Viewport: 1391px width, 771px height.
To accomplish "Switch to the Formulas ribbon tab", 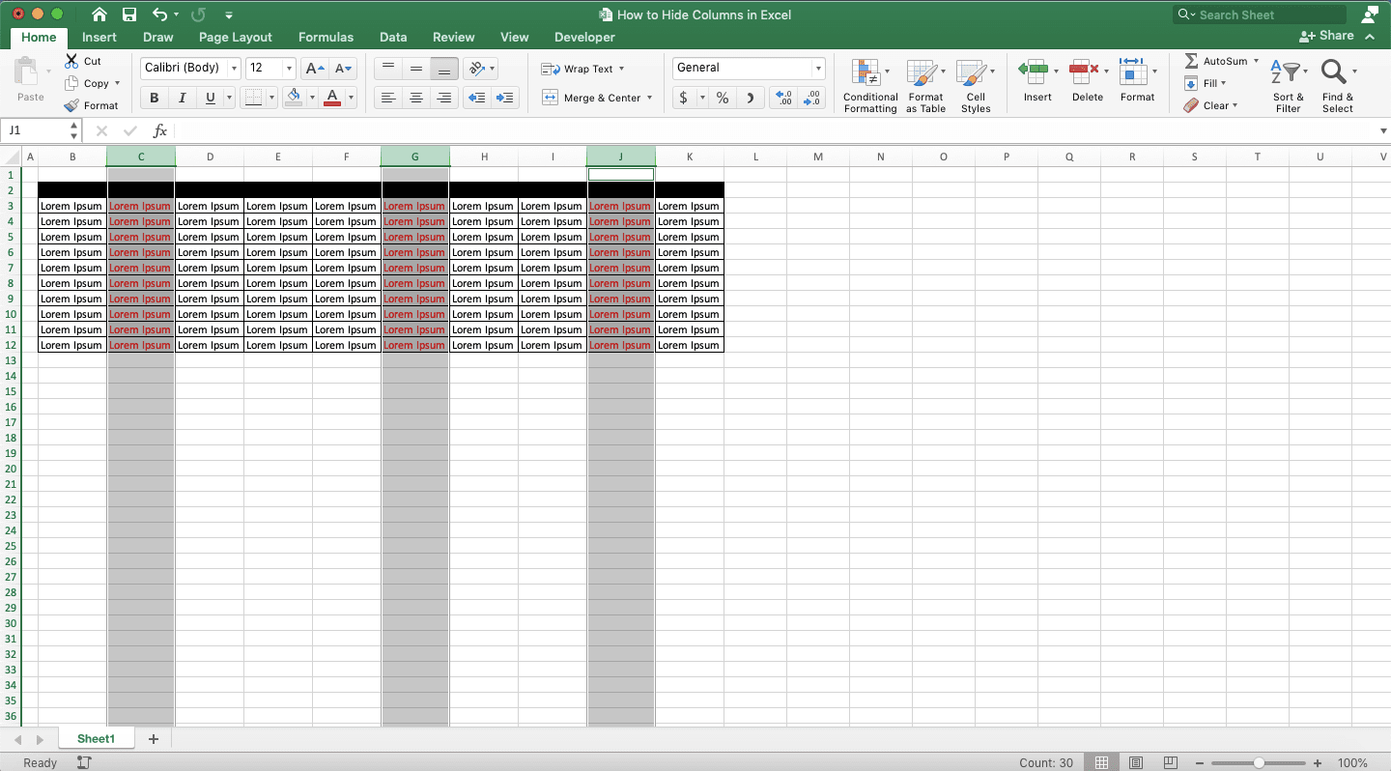I will tap(326, 37).
